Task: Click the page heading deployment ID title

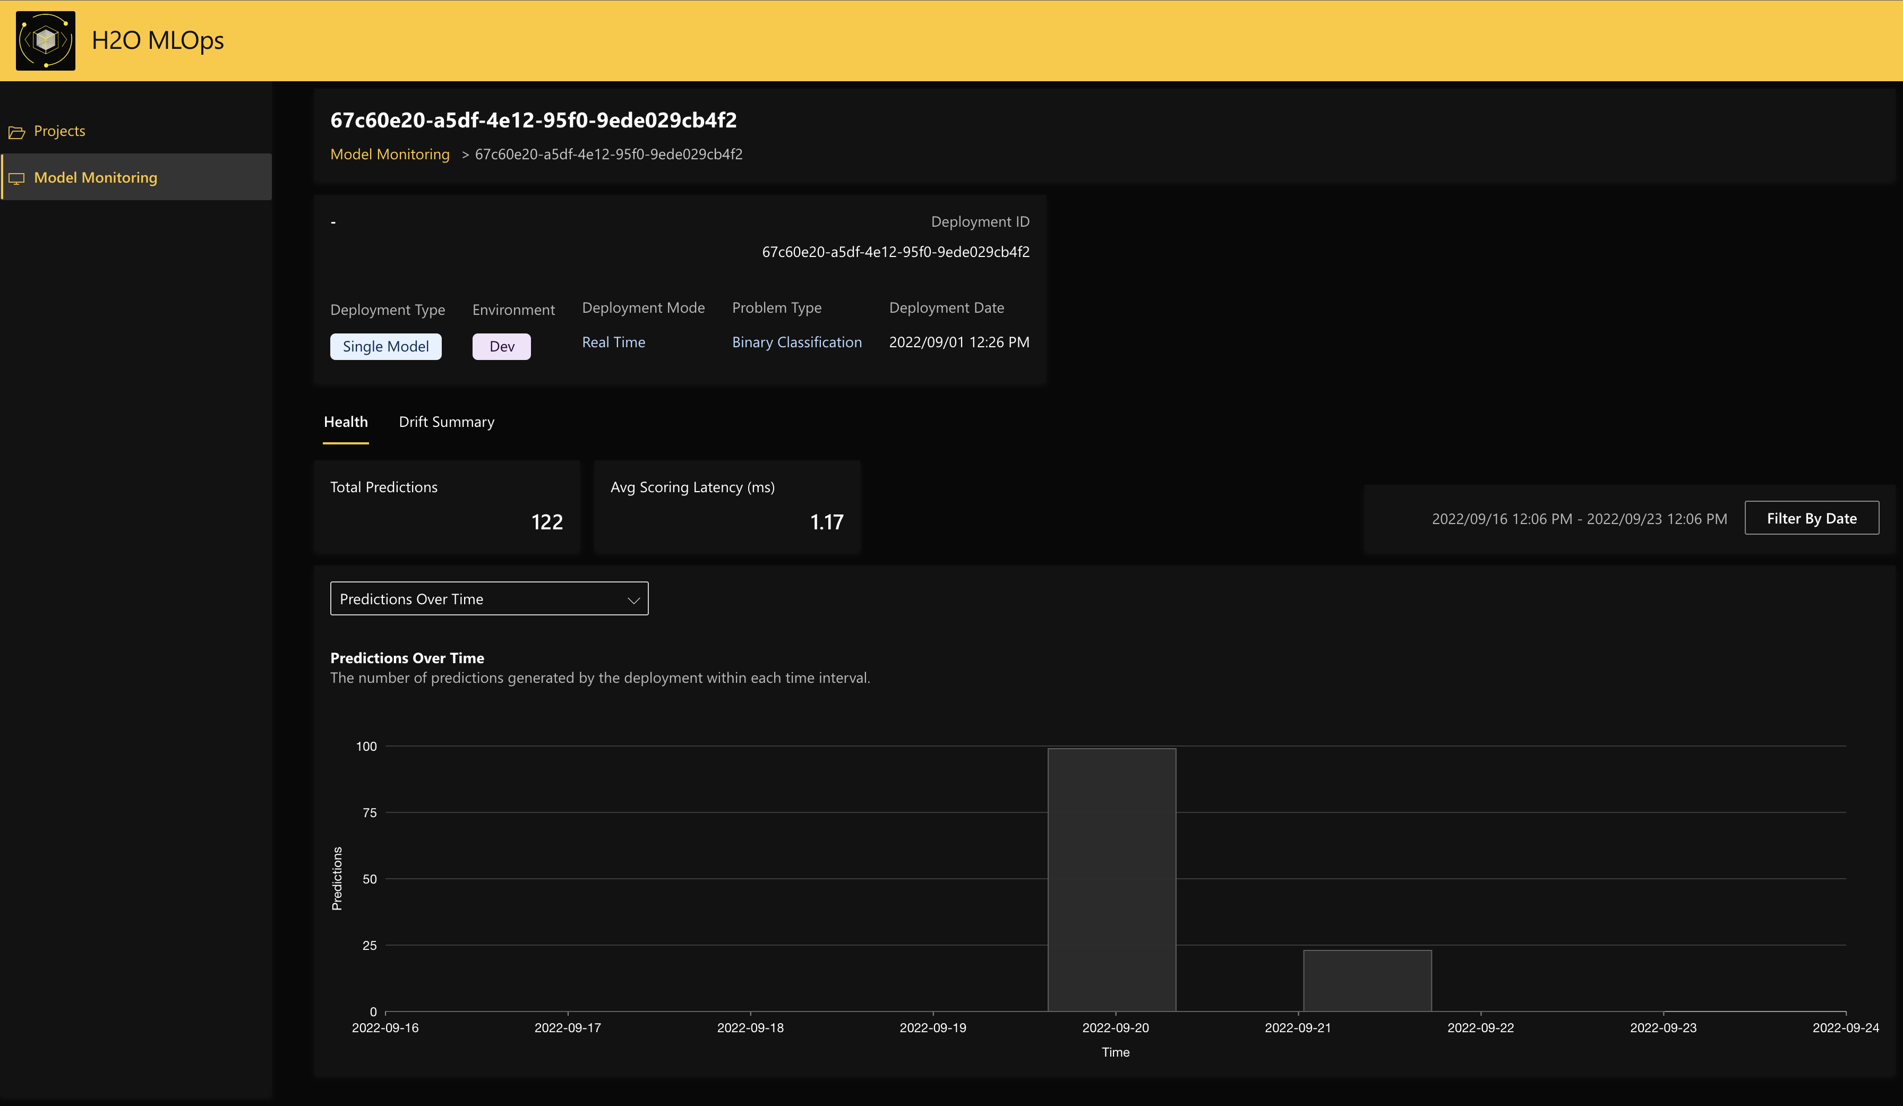Action: [x=533, y=120]
